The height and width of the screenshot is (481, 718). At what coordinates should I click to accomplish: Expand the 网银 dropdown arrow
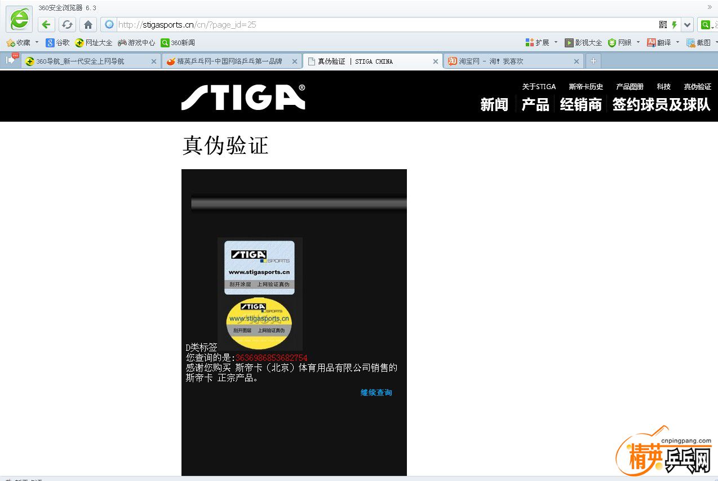[639, 42]
